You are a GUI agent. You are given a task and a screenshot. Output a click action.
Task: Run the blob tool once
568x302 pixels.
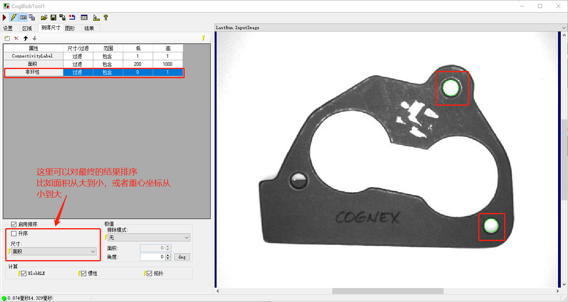4,17
